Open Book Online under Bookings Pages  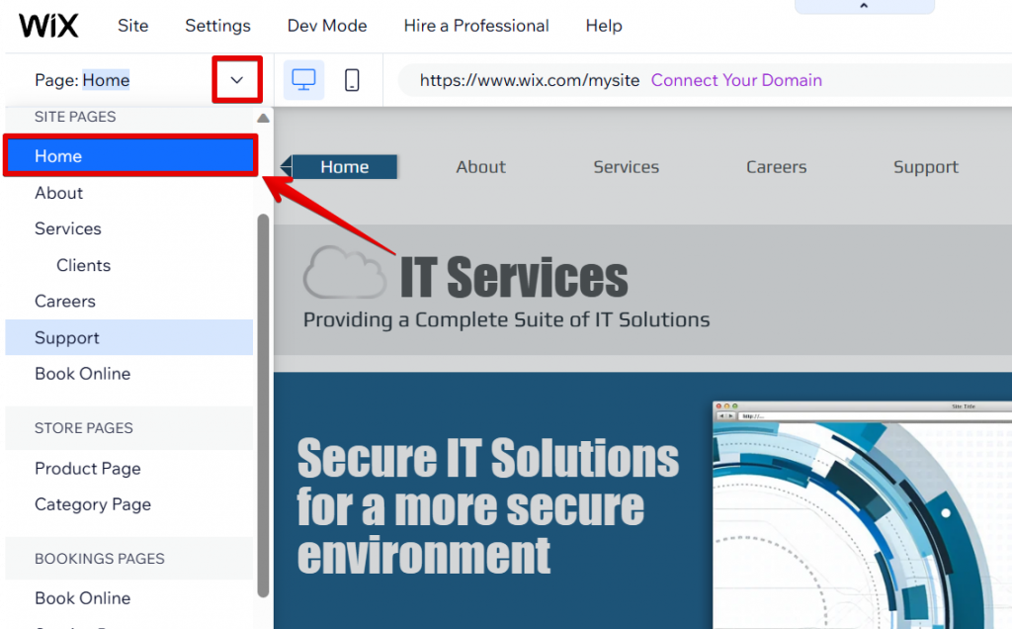click(x=83, y=597)
